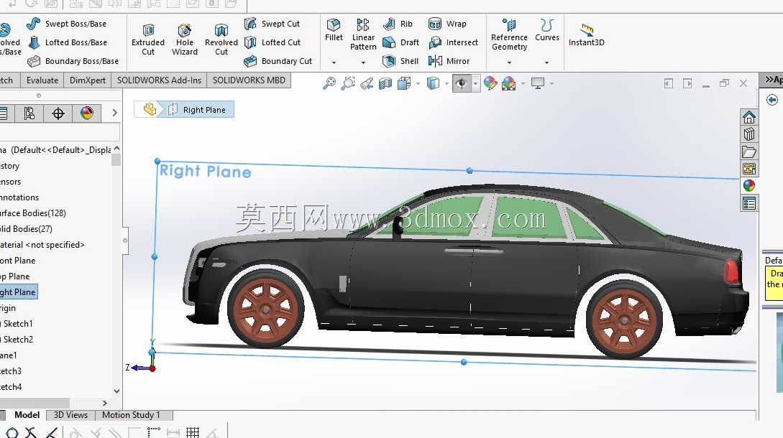Viewport: 783px width, 438px height.
Task: Open the SOLIDWORKS Add-Ins tab
Action: 159,80
